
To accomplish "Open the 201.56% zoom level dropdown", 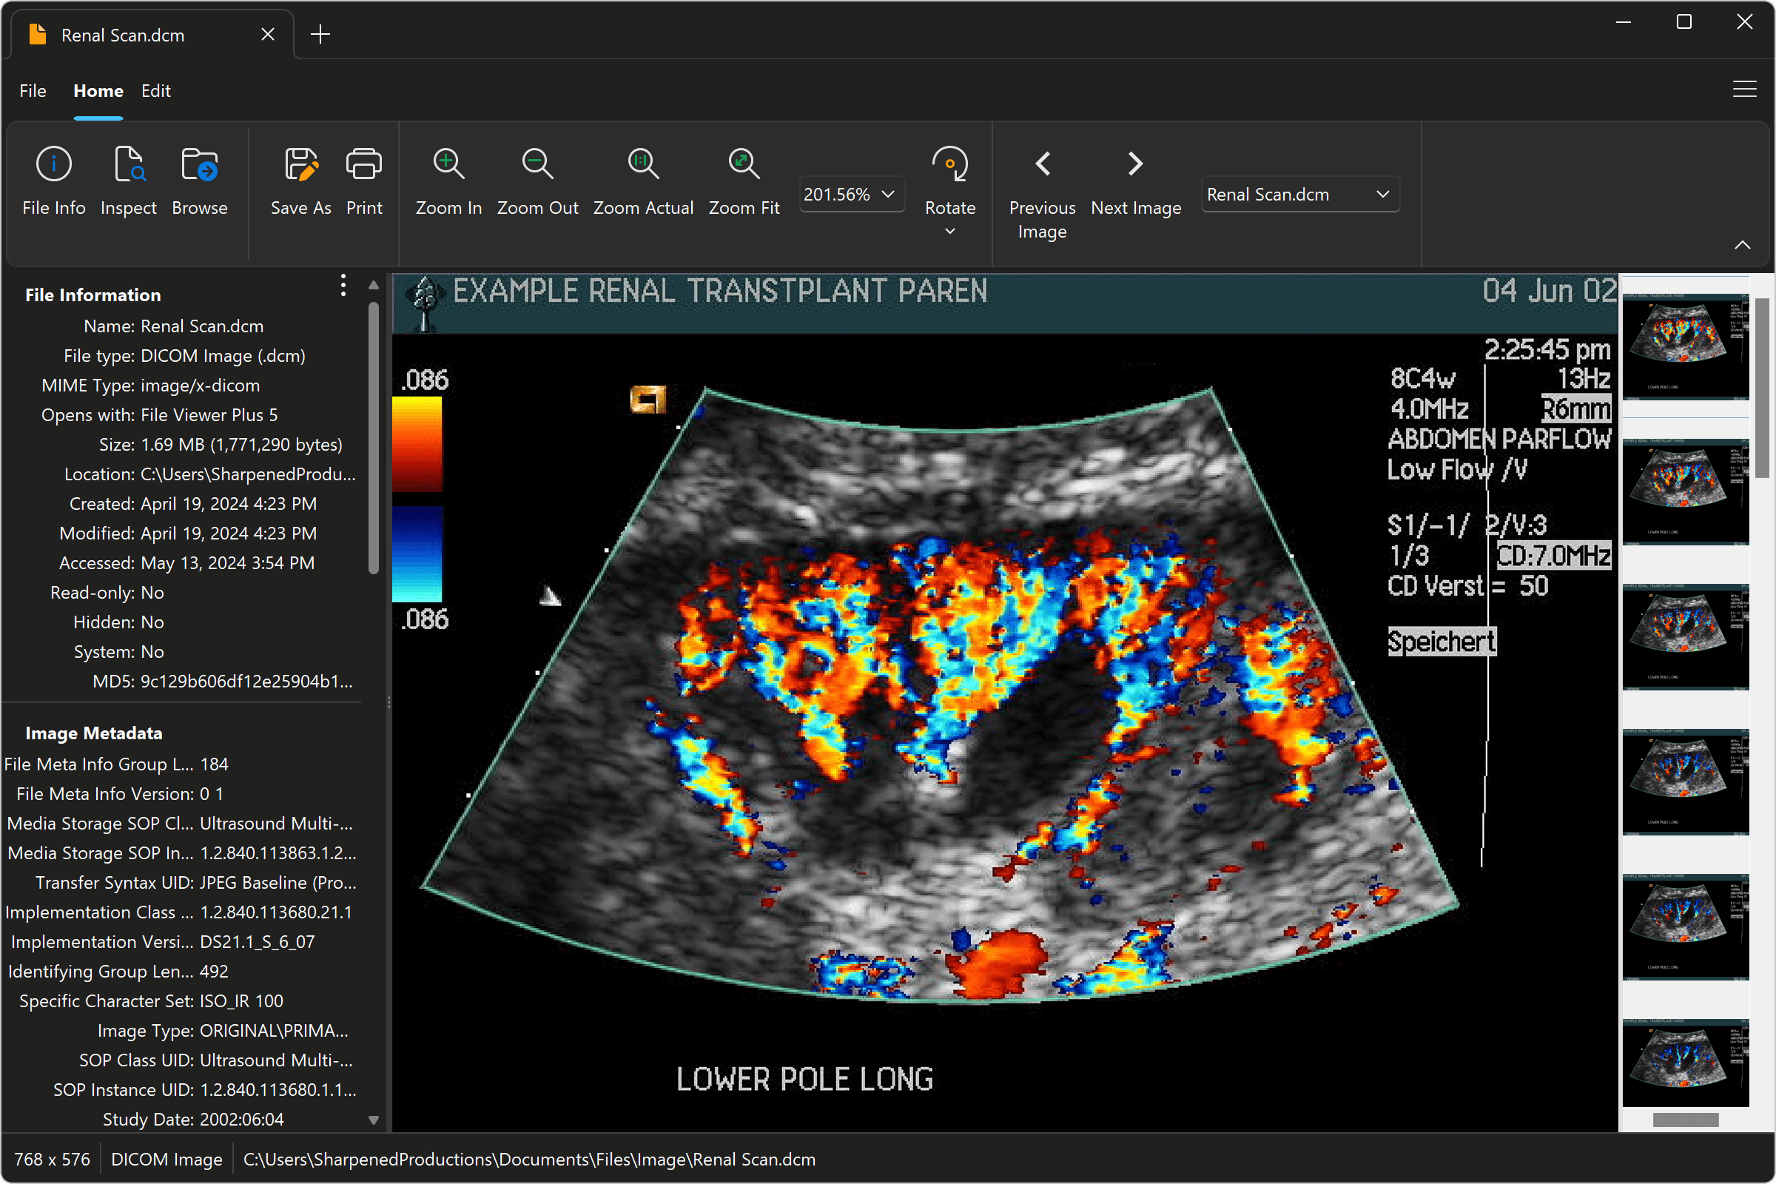I will (x=850, y=194).
